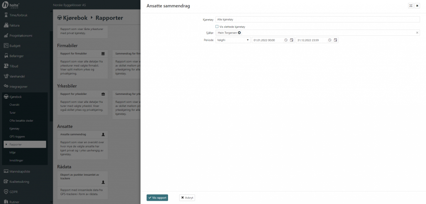Viewport: 426px width, 204px height.
Task: Click the Vis rapport button
Action: pyautogui.click(x=157, y=198)
